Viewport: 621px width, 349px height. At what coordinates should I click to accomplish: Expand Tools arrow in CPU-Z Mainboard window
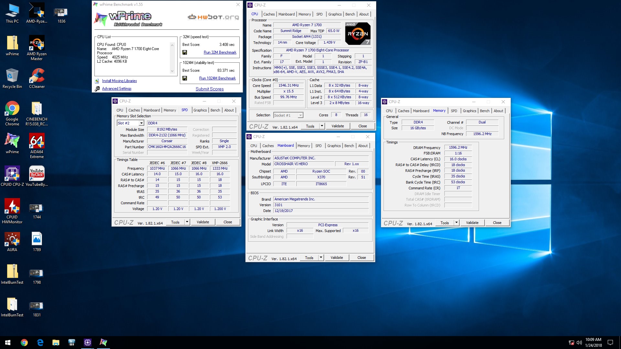321,258
